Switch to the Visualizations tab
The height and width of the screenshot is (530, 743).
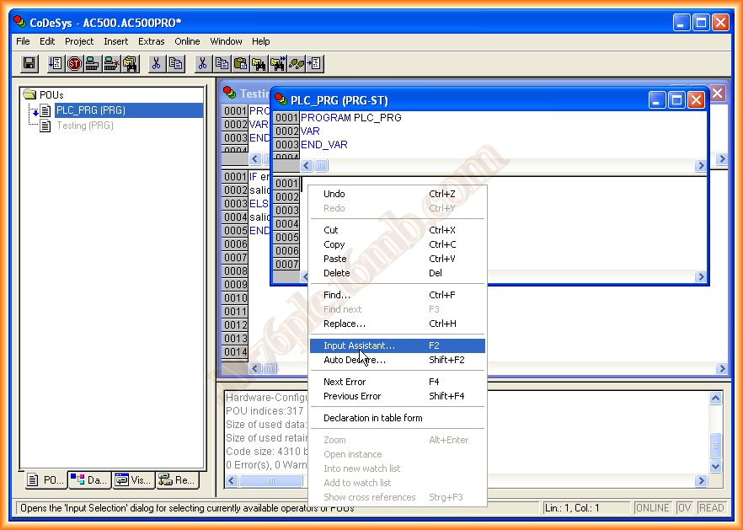pos(133,480)
